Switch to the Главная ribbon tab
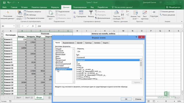Viewport: 184px width, 103px height. click(14, 7)
